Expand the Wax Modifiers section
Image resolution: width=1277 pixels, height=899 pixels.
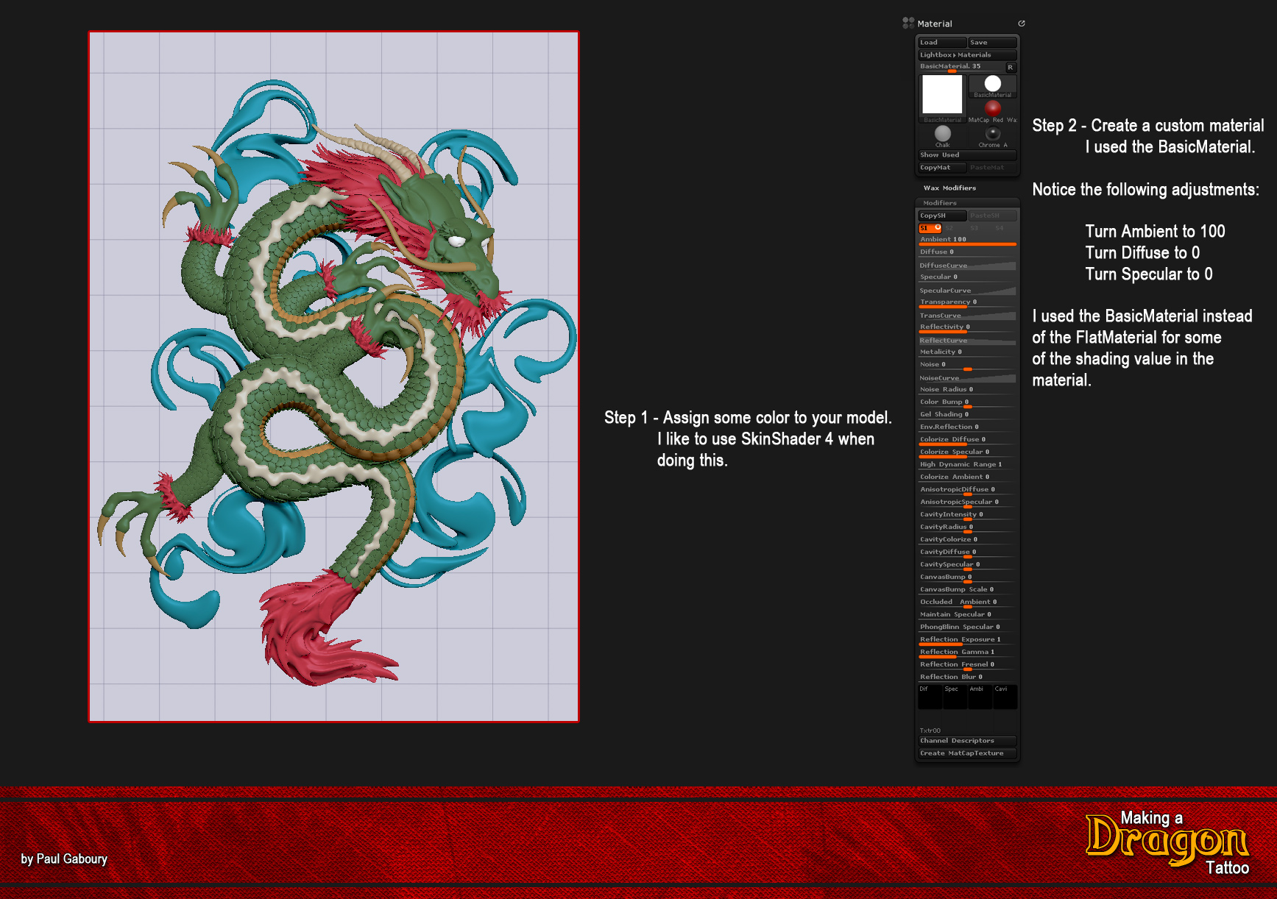click(x=949, y=188)
